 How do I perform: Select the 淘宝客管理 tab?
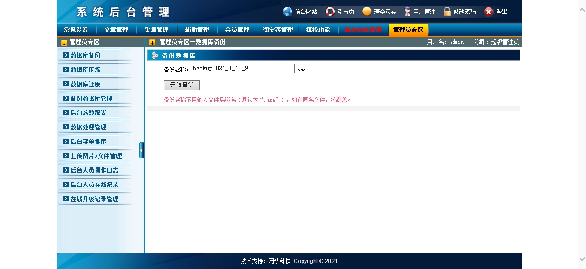(x=278, y=30)
